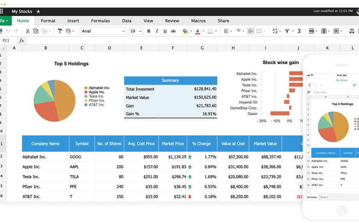Open the font size 10 dropdown
This screenshot has width=359, height=224.
pos(136,31)
